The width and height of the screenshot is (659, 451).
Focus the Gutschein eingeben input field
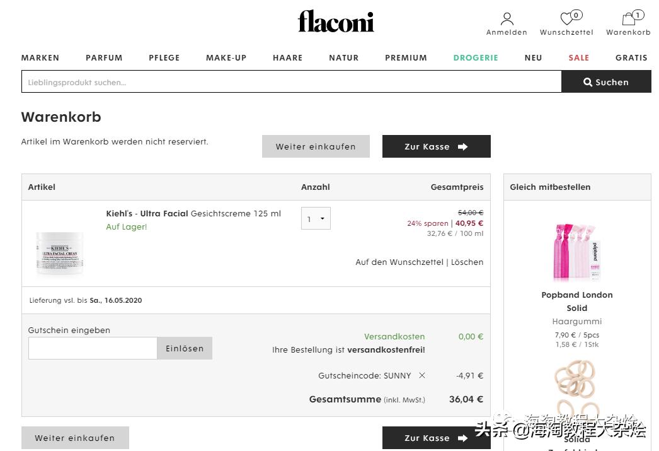coord(93,348)
